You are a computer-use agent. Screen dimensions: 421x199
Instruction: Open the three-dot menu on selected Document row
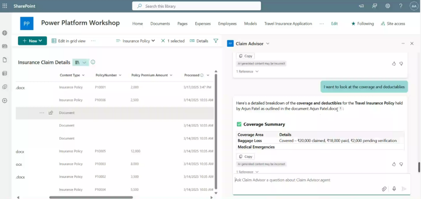42,113
